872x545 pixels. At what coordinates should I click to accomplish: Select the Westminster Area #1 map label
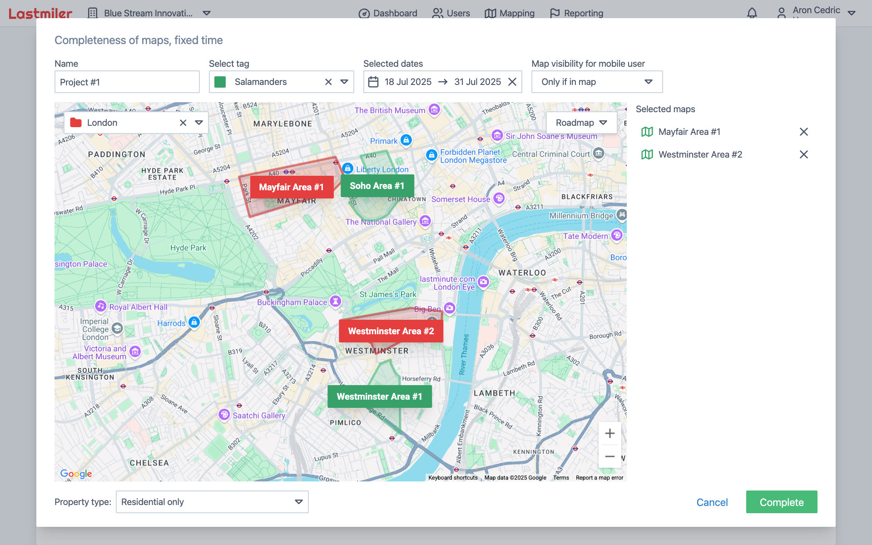[x=380, y=396]
